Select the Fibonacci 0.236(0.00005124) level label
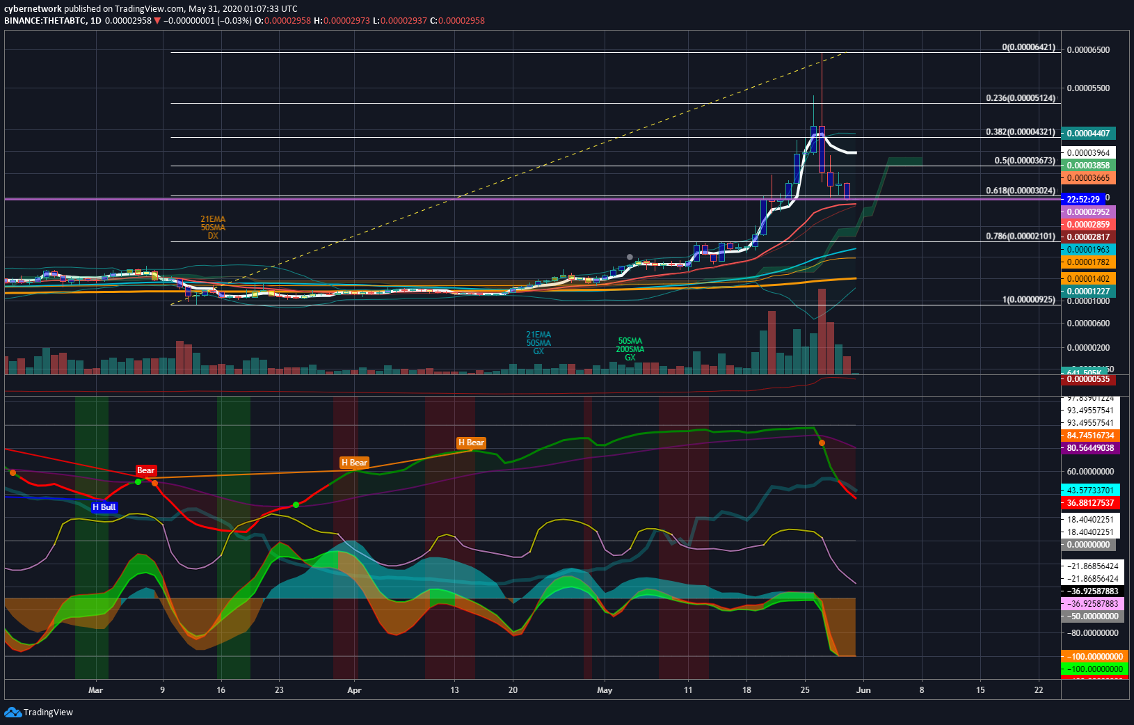Screen dimensions: 1134x725 (1021, 98)
